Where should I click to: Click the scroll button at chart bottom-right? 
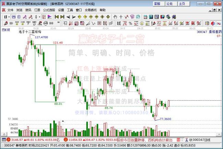(x=219, y=134)
